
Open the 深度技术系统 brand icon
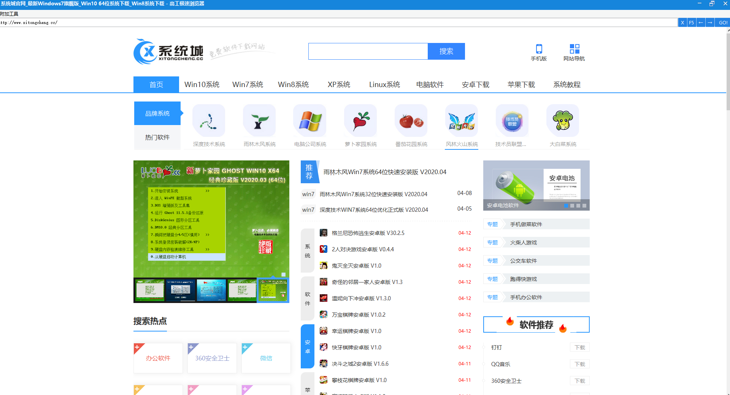pyautogui.click(x=209, y=121)
